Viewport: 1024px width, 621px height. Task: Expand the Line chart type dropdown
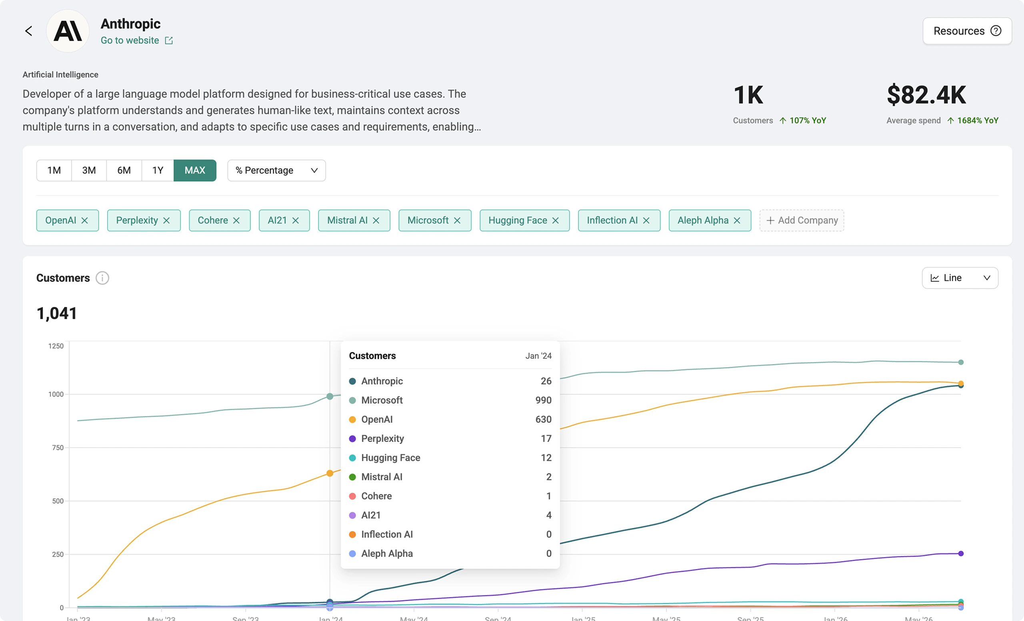(960, 278)
